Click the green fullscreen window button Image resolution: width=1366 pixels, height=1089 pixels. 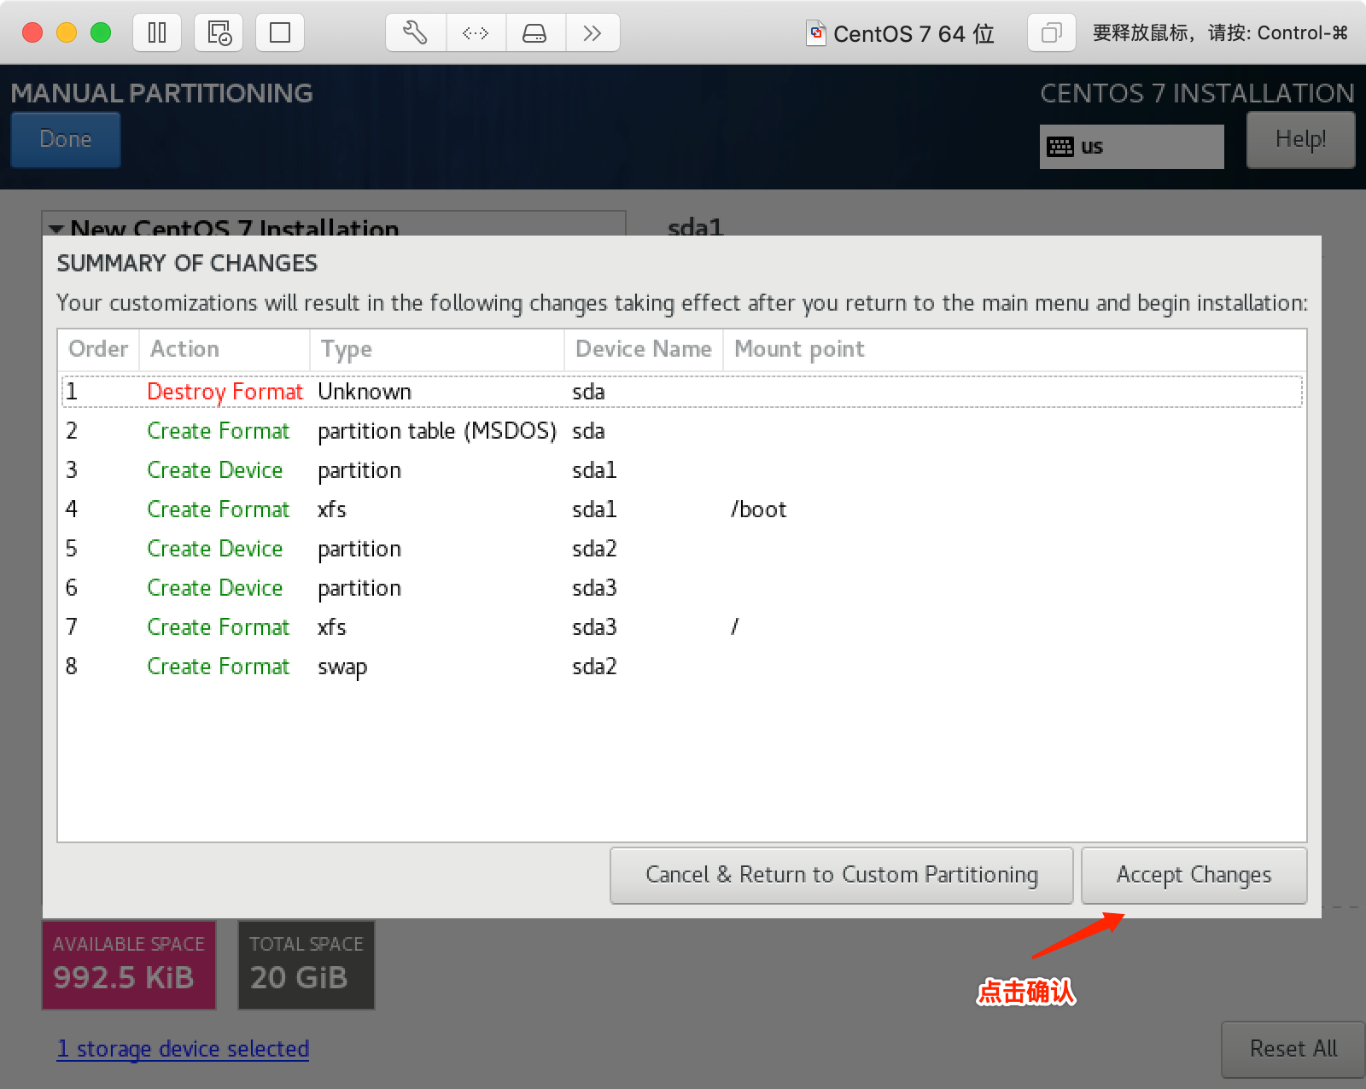[101, 32]
